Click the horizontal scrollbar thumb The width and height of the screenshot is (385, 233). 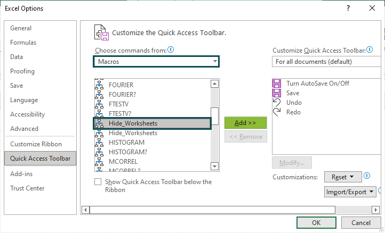(212, 210)
